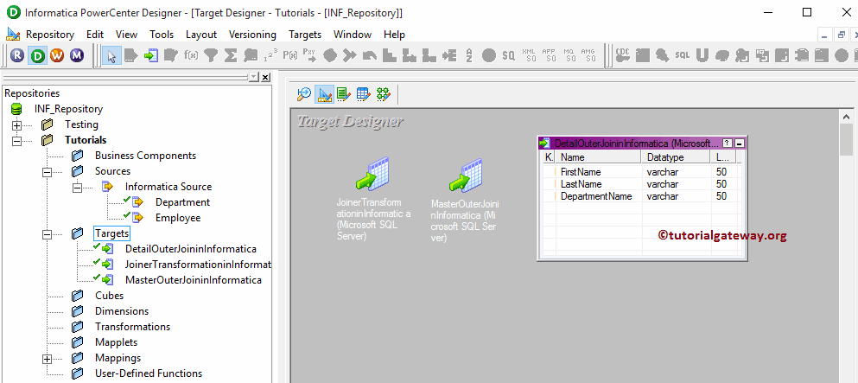
Task: Minimize the DetailOuterJoininInformatica table box
Action: [x=740, y=144]
